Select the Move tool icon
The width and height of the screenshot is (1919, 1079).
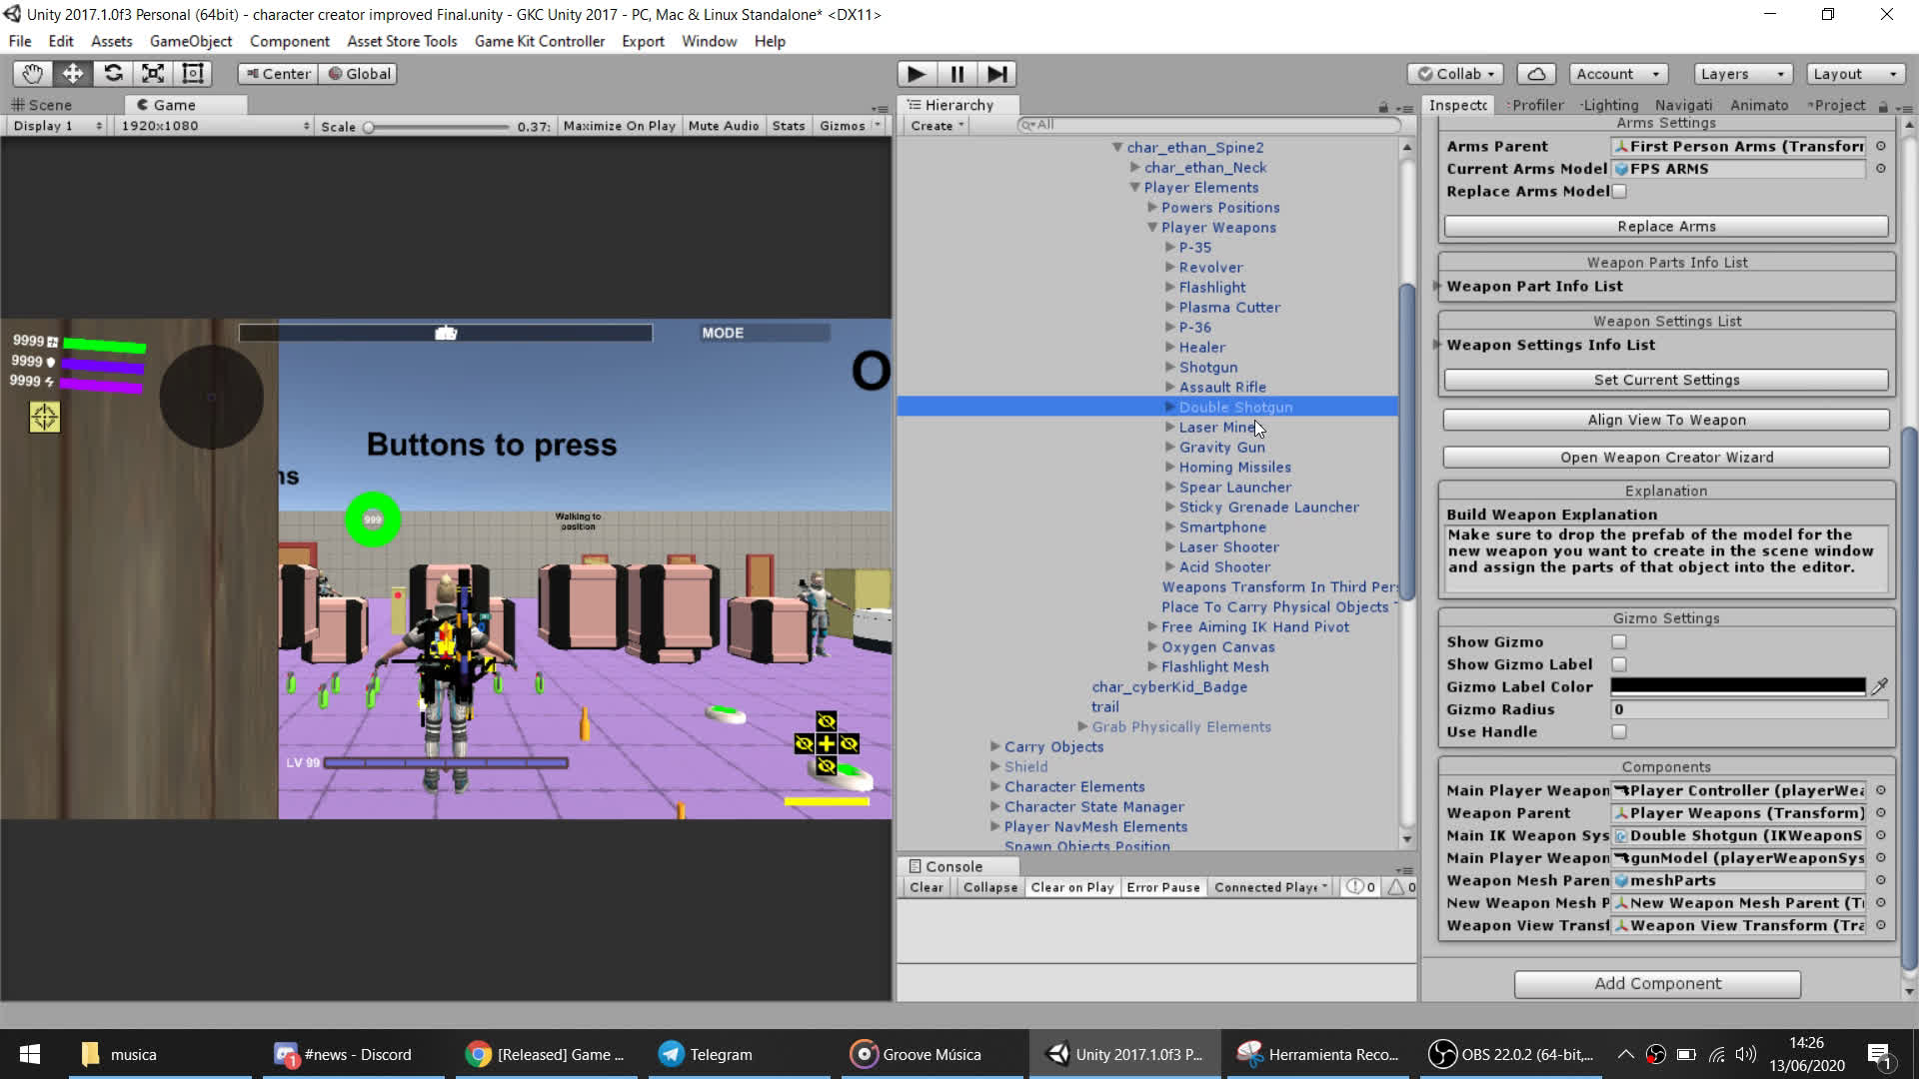pyautogui.click(x=73, y=74)
